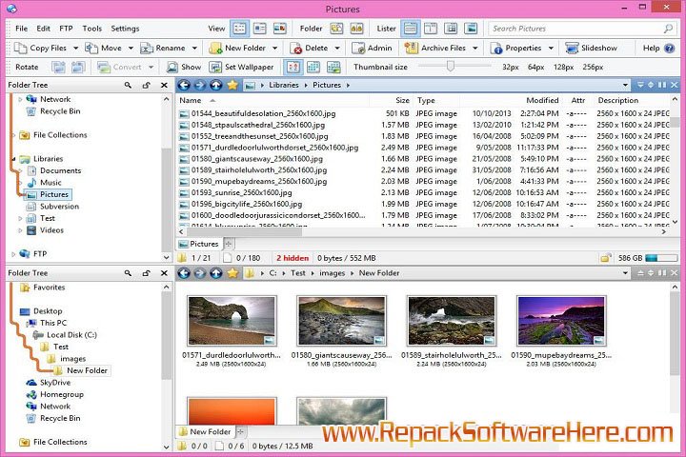The image size is (686, 457).
Task: Toggle the first View mode button
Action: 239,29
